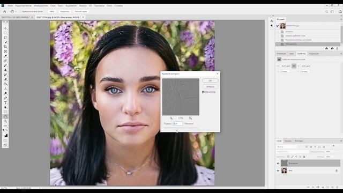Toggle pixel layer filter in Layers panel
Viewport: 343px width, 193px height.
point(307,147)
